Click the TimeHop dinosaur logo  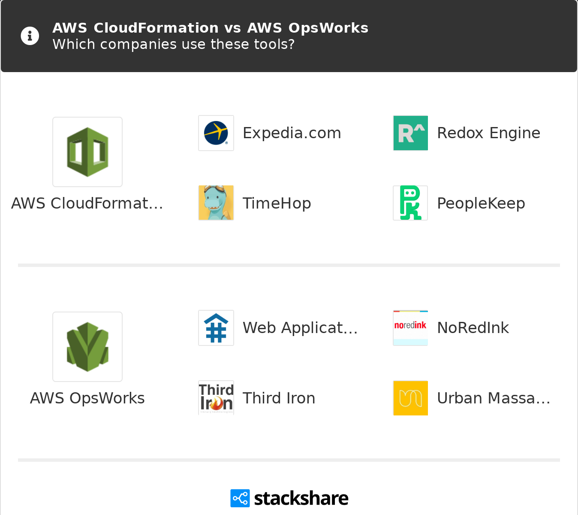[216, 203]
